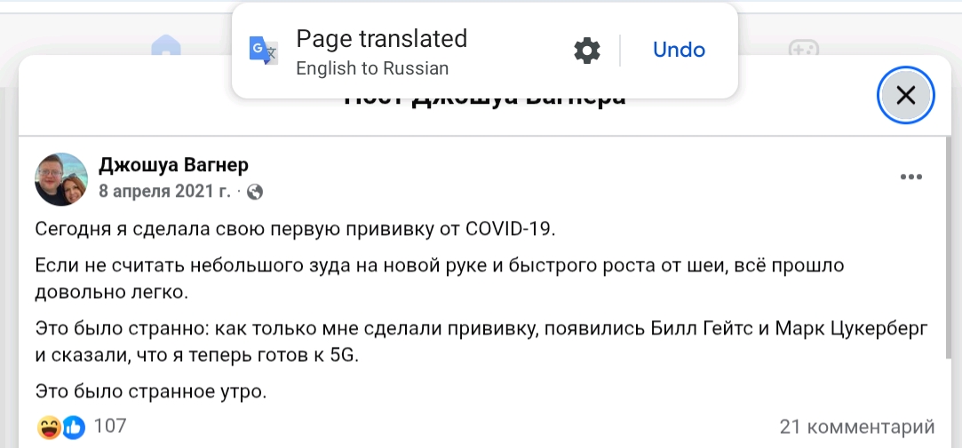Click 'English to Russian' language label
Viewport: 962px width, 448px height.
pyautogui.click(x=372, y=68)
